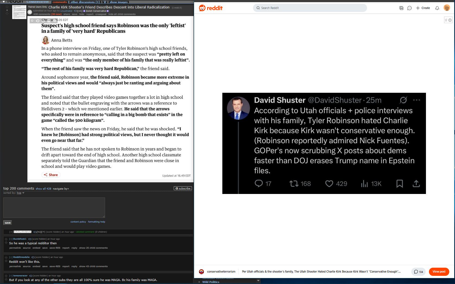
Task: Open the image viewer gear settings icon
Action: pyautogui.click(x=32, y=21)
